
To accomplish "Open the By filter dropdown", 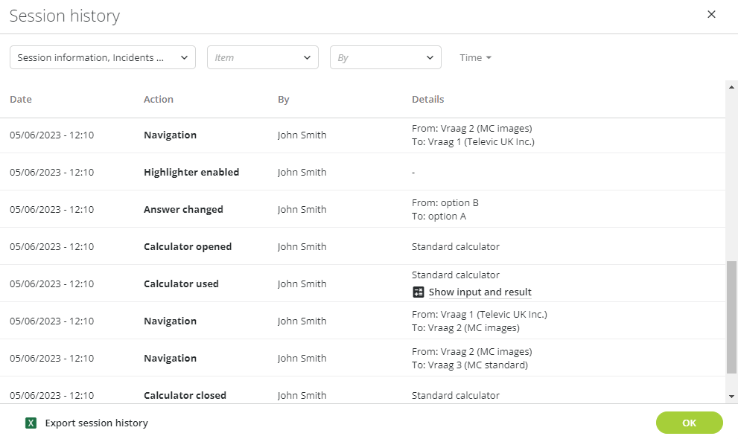I will pyautogui.click(x=386, y=57).
